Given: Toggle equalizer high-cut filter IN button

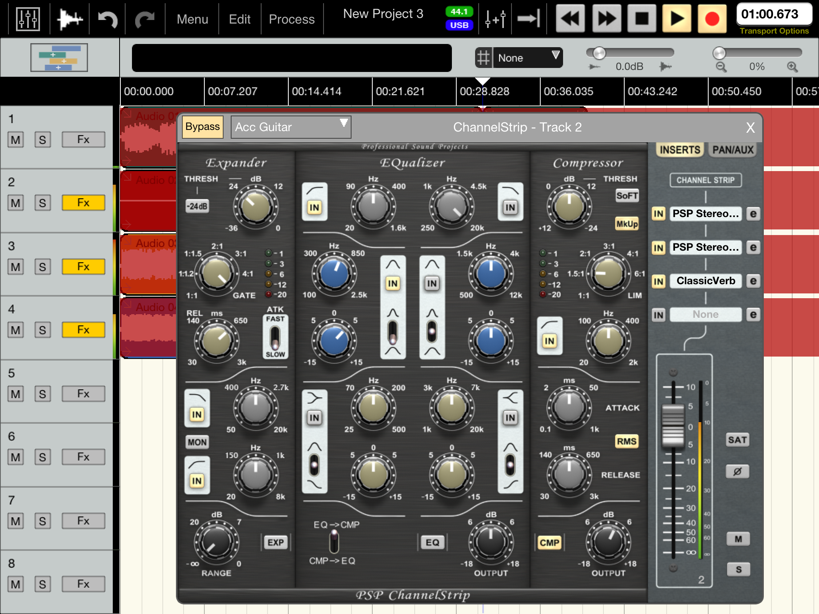Looking at the screenshot, I should pyautogui.click(x=510, y=207).
